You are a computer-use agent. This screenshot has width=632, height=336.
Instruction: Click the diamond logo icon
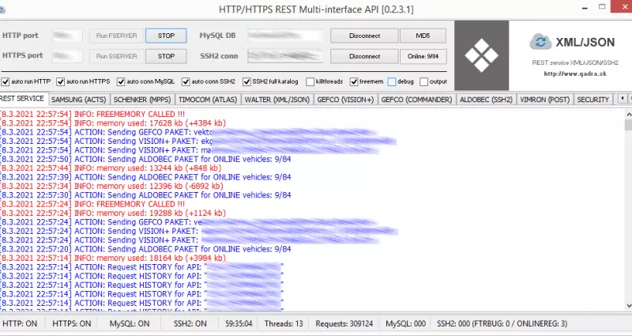(481, 55)
